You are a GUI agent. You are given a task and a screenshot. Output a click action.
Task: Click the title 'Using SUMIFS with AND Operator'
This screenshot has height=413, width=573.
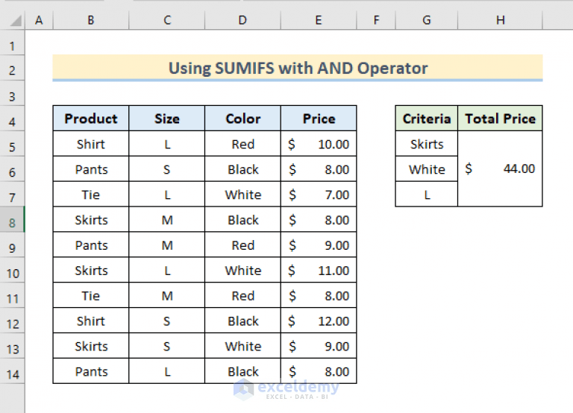298,68
